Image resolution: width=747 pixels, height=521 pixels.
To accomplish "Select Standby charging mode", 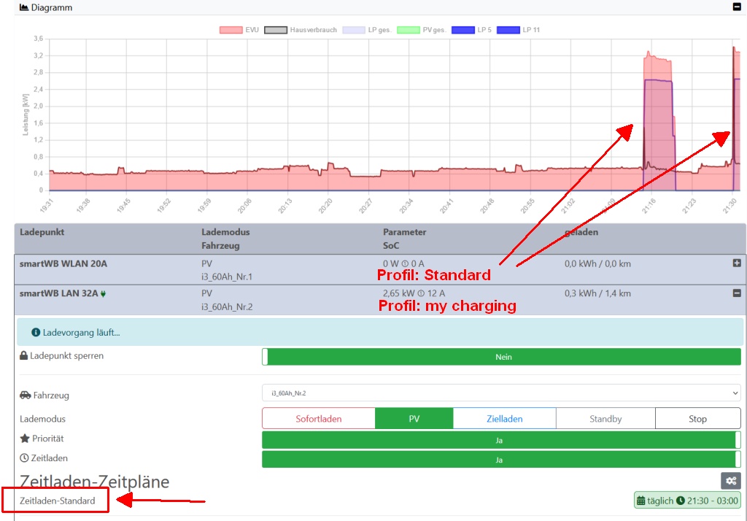I will point(605,419).
